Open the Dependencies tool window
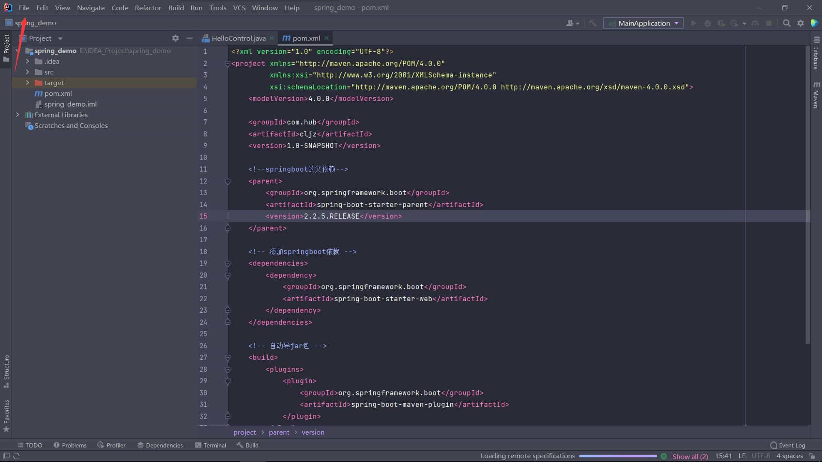The height and width of the screenshot is (462, 822). click(160, 445)
